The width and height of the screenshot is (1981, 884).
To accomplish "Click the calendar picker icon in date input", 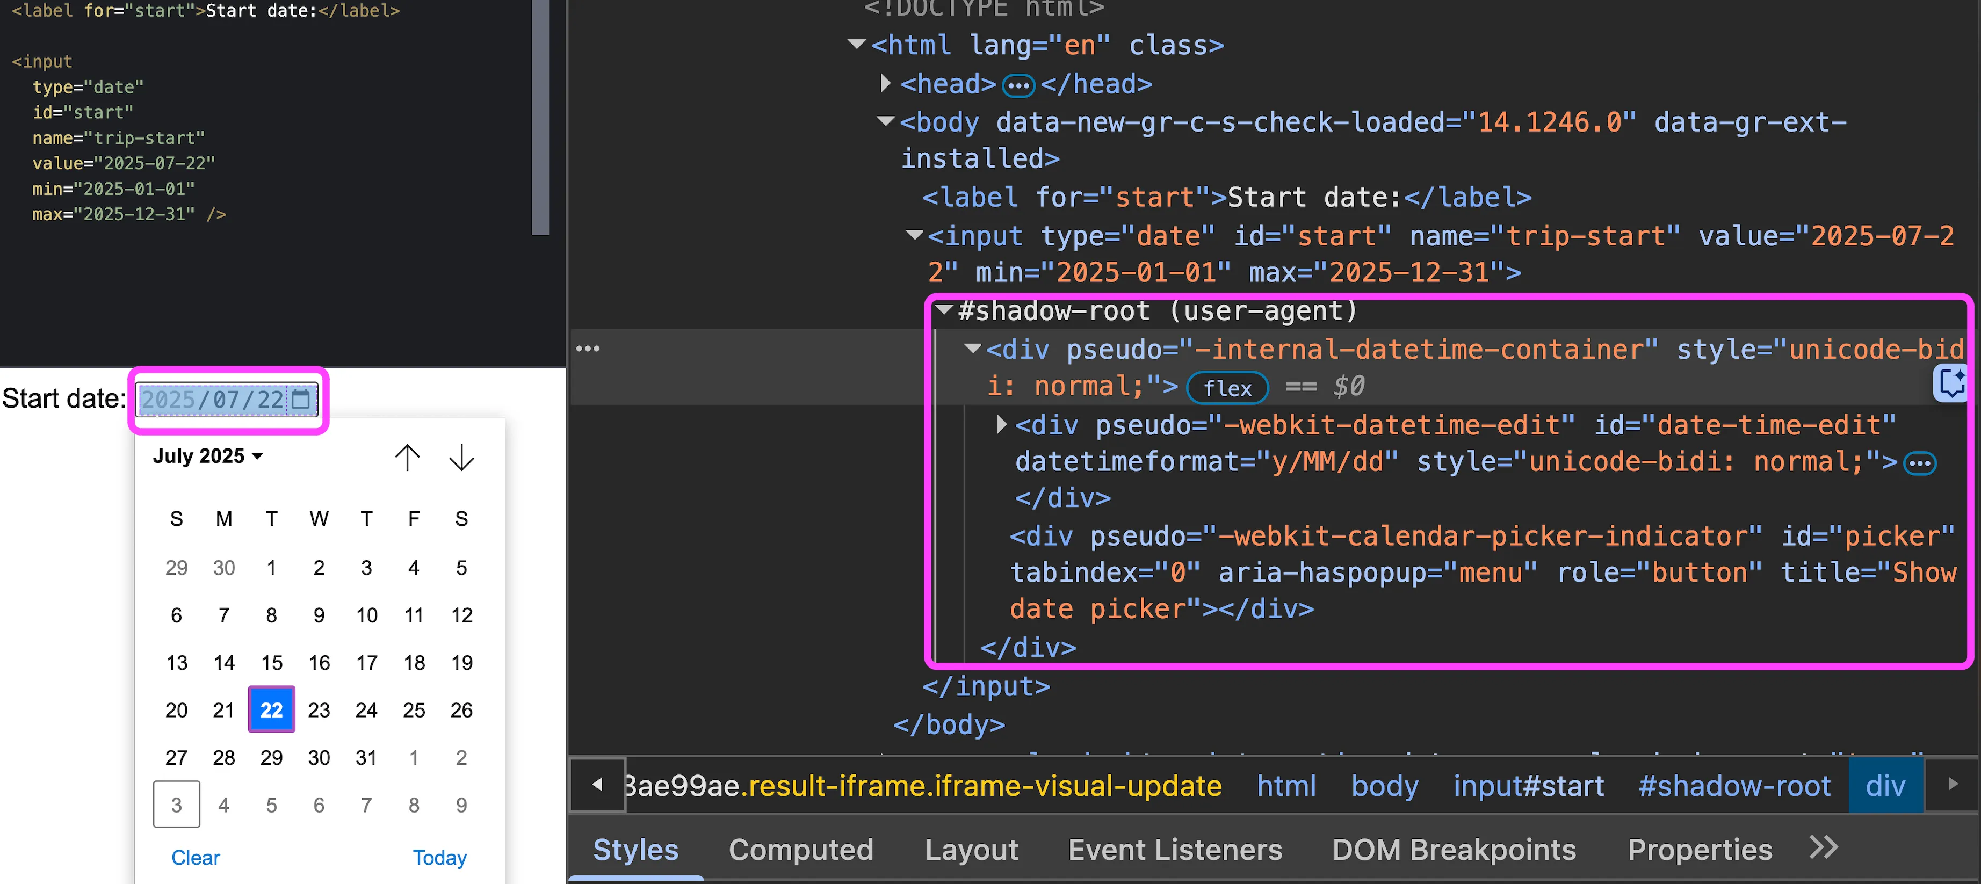I will (301, 399).
